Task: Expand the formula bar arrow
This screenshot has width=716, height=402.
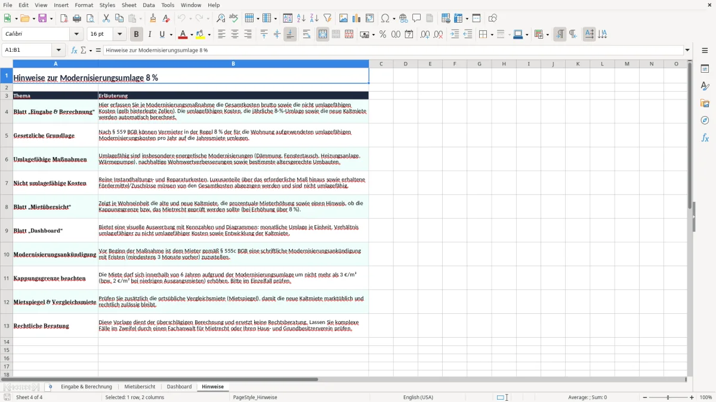Action: click(x=687, y=50)
